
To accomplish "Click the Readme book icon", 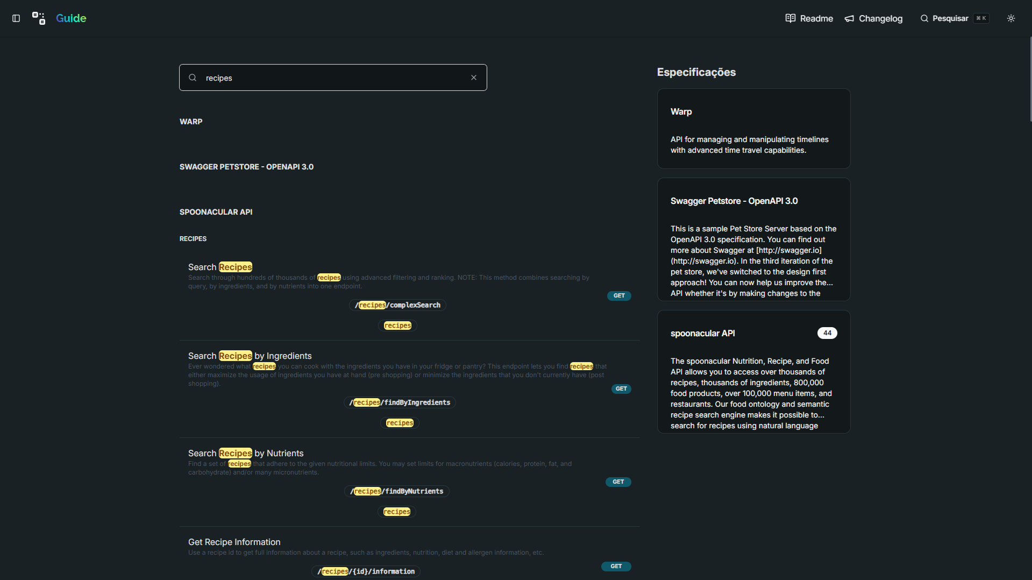I will (x=790, y=18).
